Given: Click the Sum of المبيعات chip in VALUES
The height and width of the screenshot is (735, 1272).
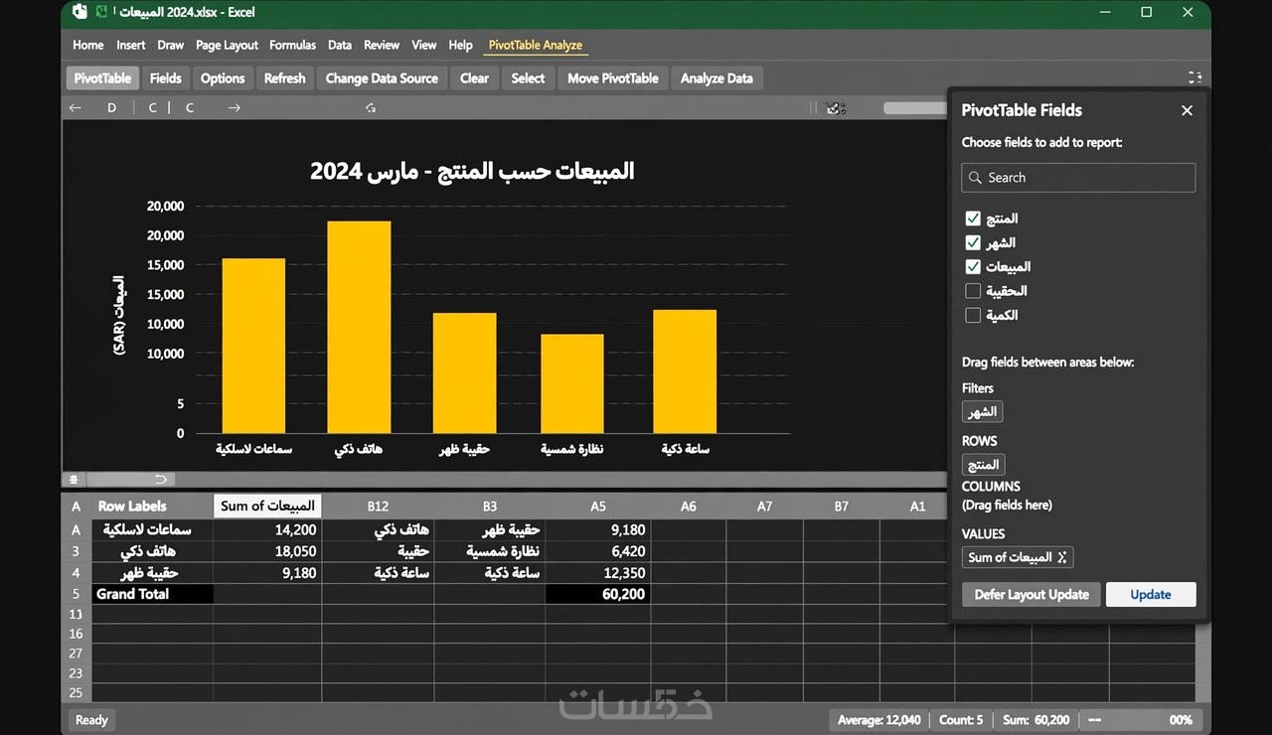Looking at the screenshot, I should (x=1018, y=557).
